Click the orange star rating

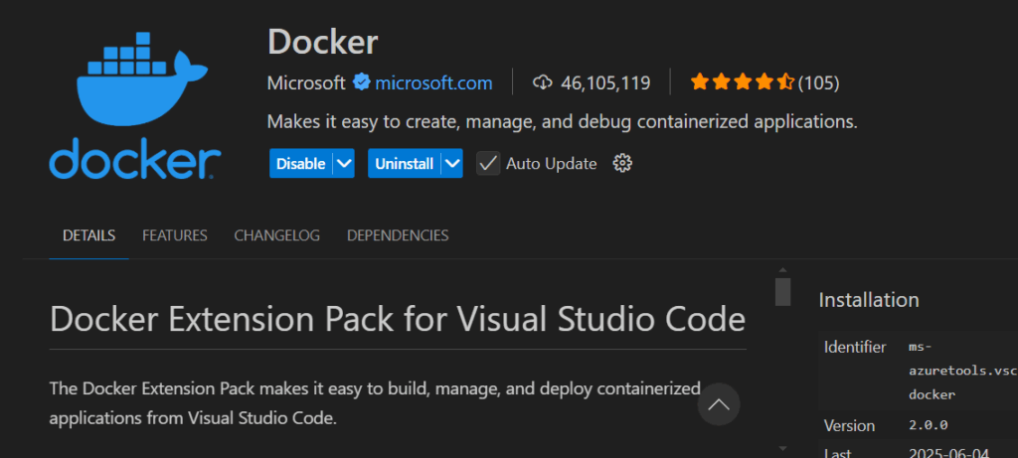point(742,82)
